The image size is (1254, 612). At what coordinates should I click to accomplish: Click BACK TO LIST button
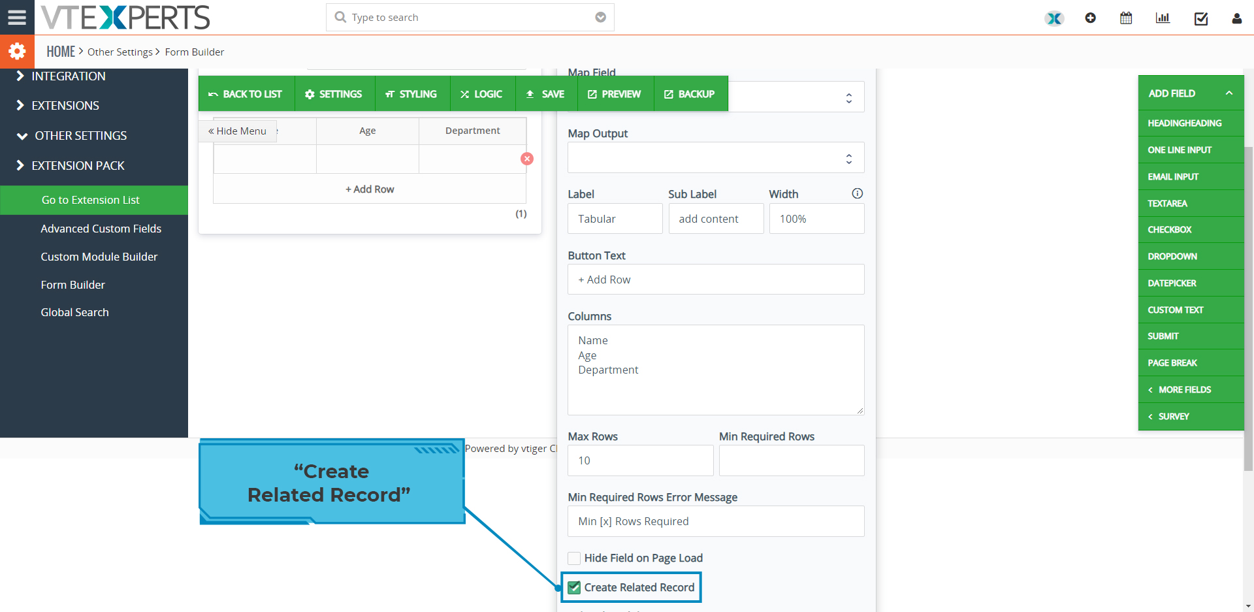[246, 94]
